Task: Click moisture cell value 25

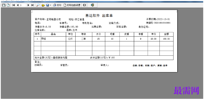Action: 98,39
